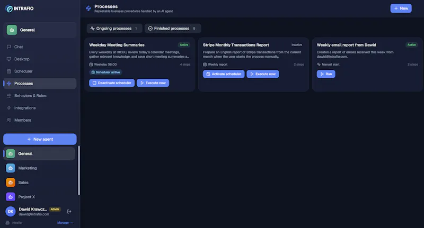Open Members from the sidebar
This screenshot has width=424, height=228.
click(x=40, y=120)
